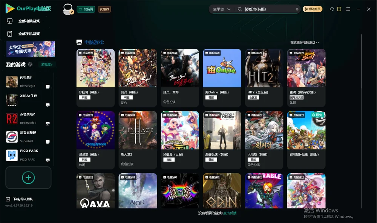Click the PC icon for PICO PARK
The height and width of the screenshot is (223, 377).
[x=48, y=160]
